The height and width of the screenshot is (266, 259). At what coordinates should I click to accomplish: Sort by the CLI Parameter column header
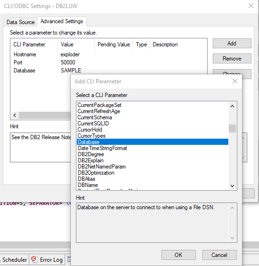34,44
